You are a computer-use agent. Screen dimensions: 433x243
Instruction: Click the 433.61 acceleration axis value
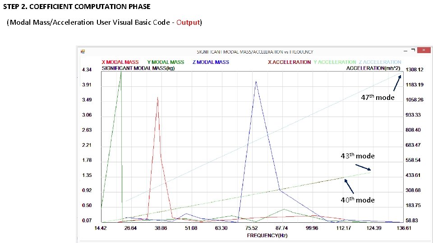coord(413,175)
